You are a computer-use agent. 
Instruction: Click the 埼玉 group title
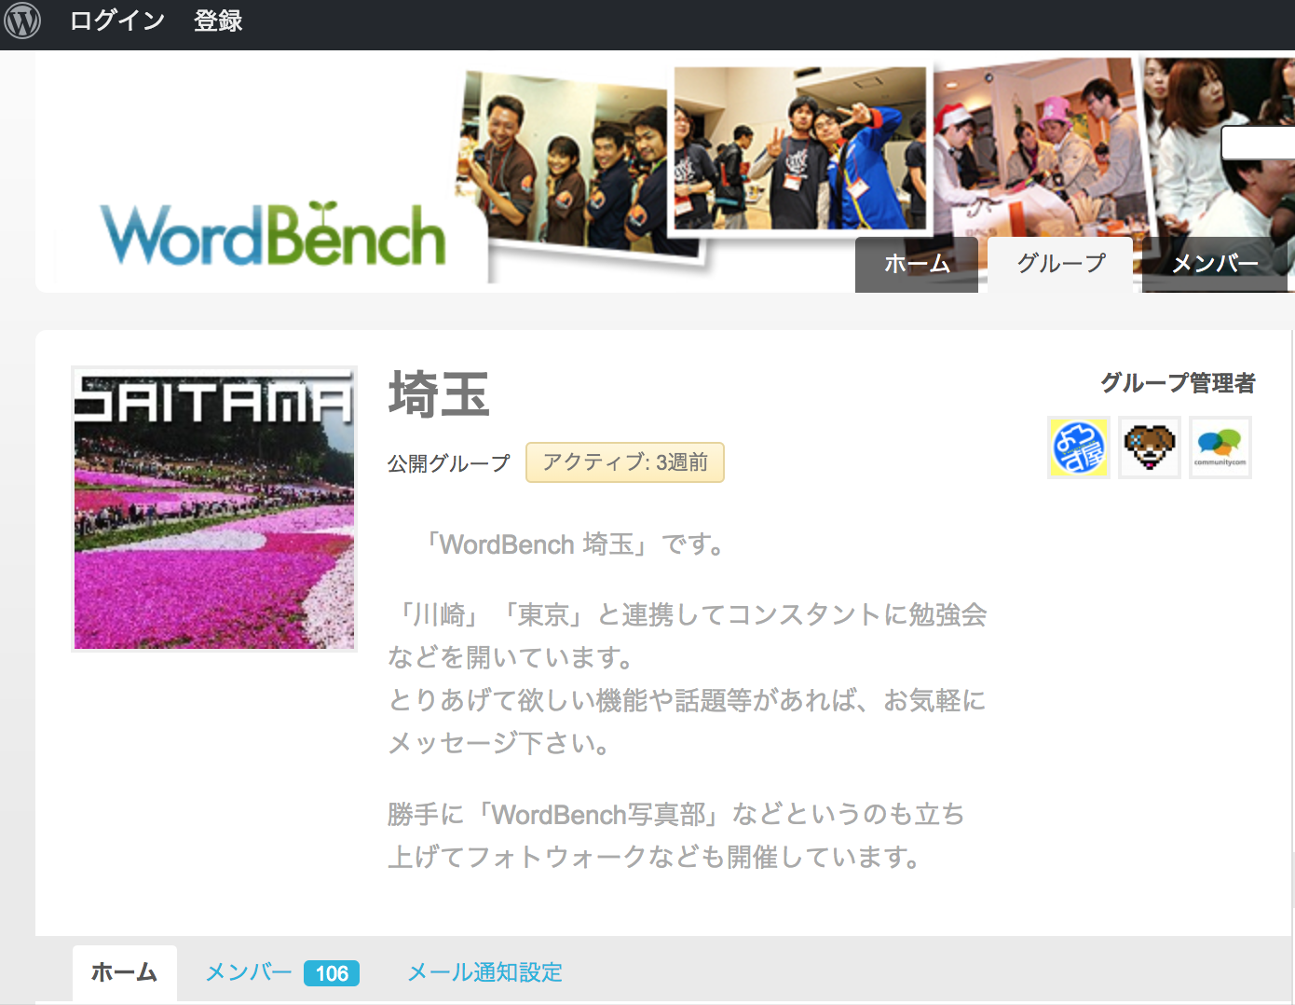click(x=439, y=394)
